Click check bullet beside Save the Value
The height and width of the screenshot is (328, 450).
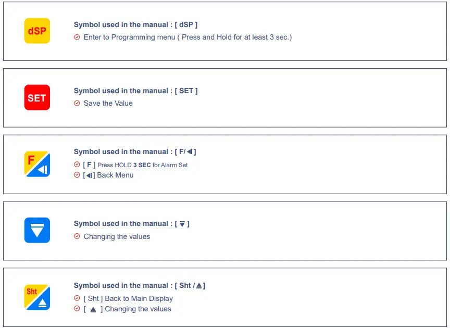(x=77, y=103)
